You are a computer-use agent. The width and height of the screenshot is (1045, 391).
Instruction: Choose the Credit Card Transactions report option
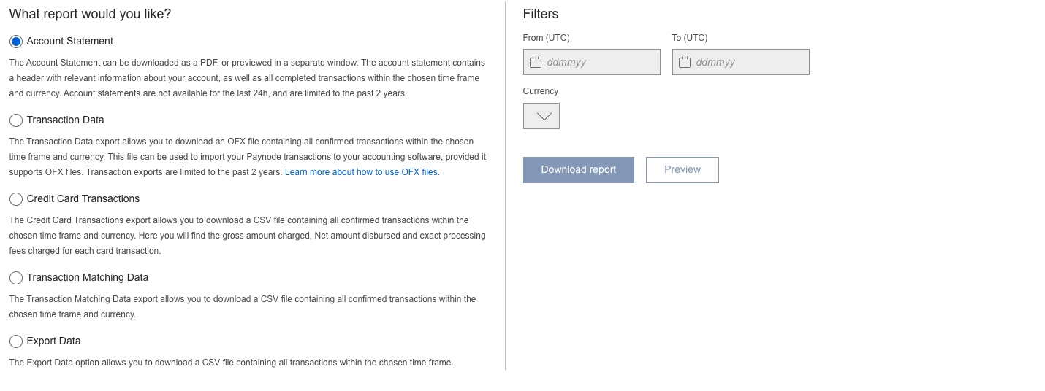(x=16, y=199)
